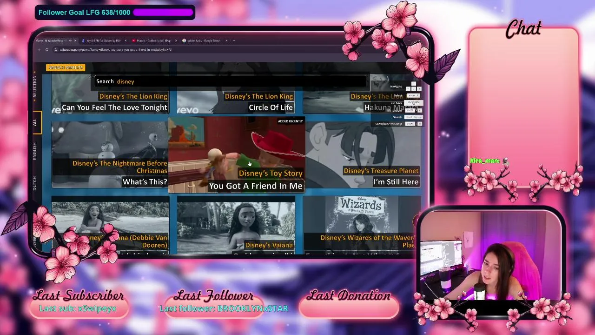Close the Key & BPM for Golden tab
Image resolution: width=595 pixels, height=335 pixels.
126,40
